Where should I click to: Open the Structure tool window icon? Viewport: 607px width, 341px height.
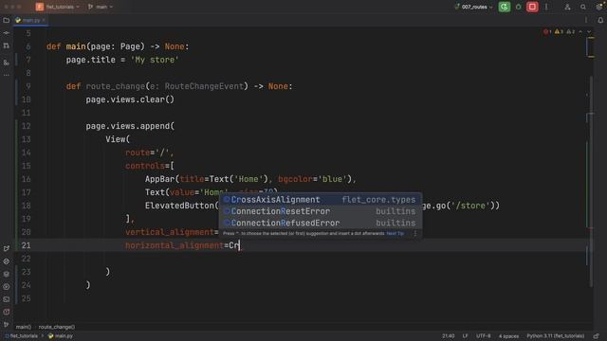point(7,63)
